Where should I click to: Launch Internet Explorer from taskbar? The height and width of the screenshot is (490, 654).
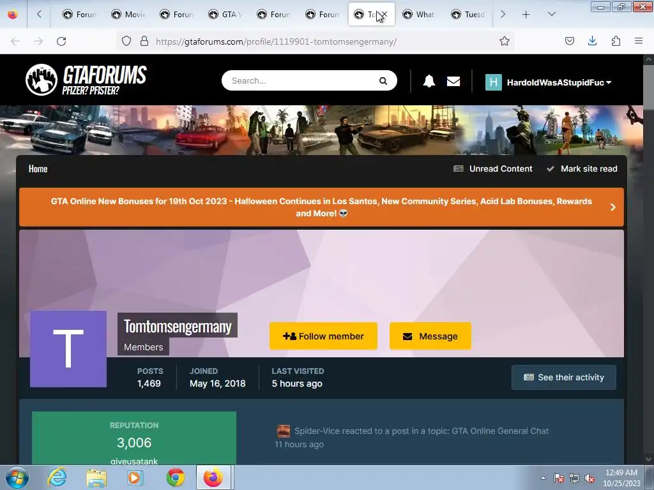pyautogui.click(x=57, y=477)
